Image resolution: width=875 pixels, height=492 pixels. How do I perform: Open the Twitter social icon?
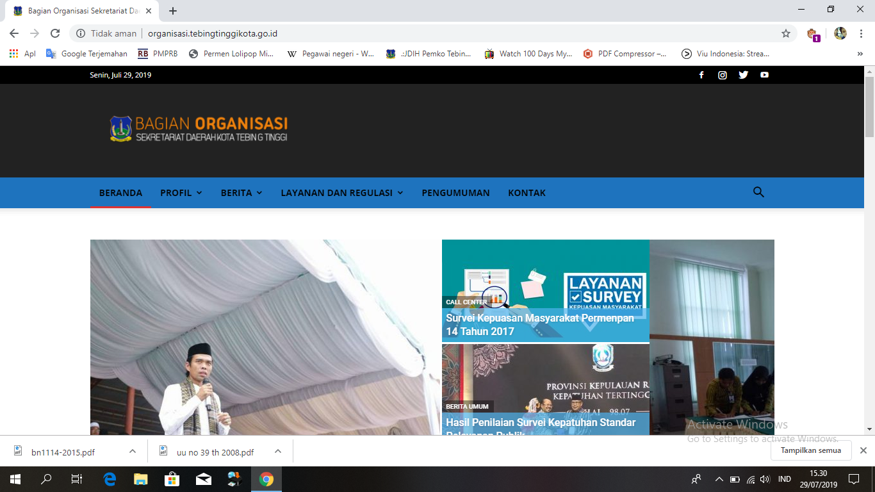743,75
